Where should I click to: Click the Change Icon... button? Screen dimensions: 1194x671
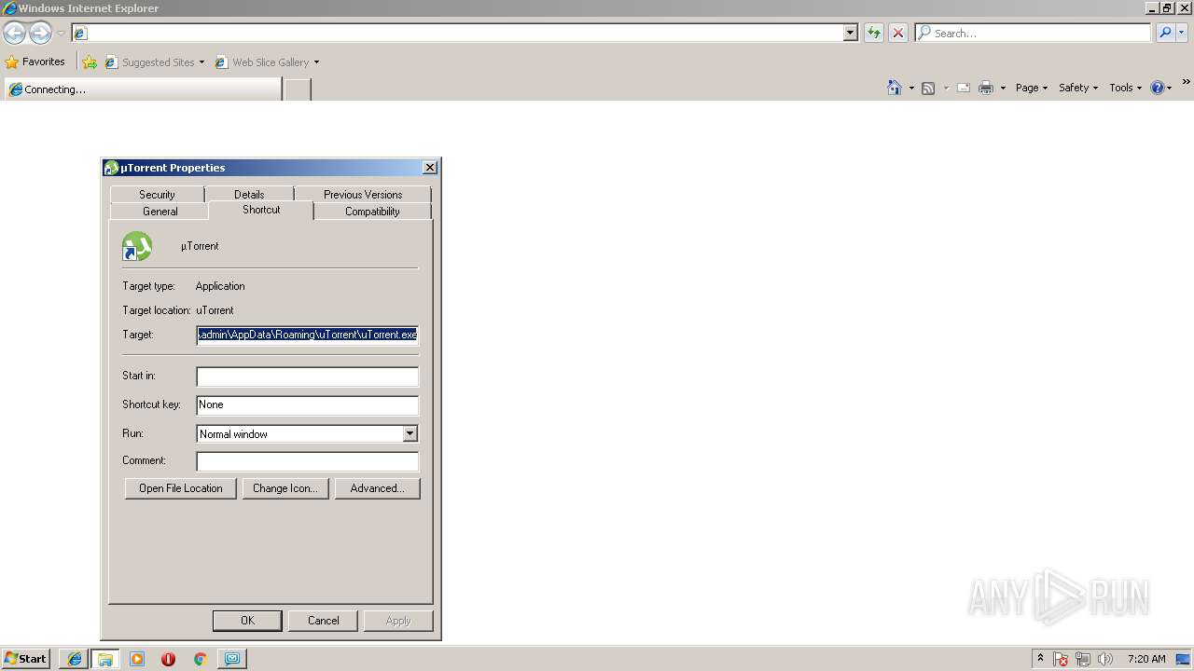[x=285, y=488]
